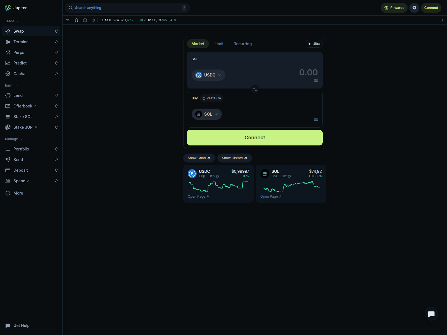Image resolution: width=447 pixels, height=335 pixels.
Task: Add item with ticker bar plus icon
Action: point(443,20)
